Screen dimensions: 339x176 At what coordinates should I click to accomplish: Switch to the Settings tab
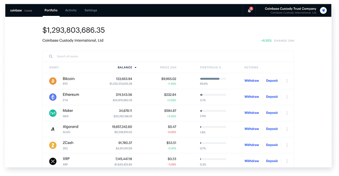(91, 10)
